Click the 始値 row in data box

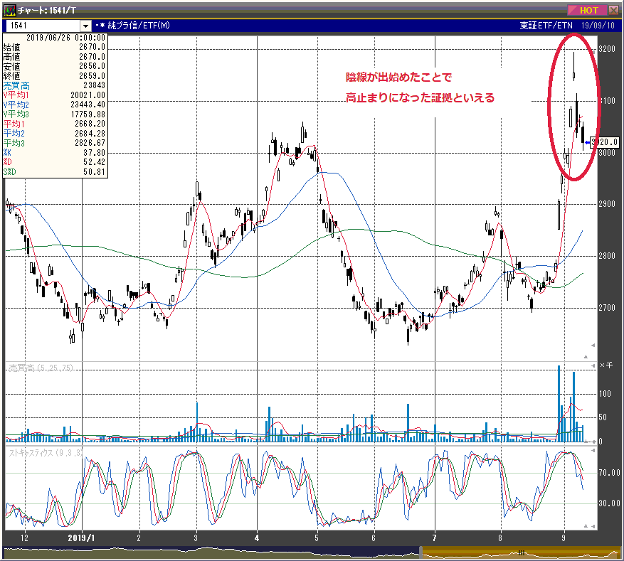55,47
